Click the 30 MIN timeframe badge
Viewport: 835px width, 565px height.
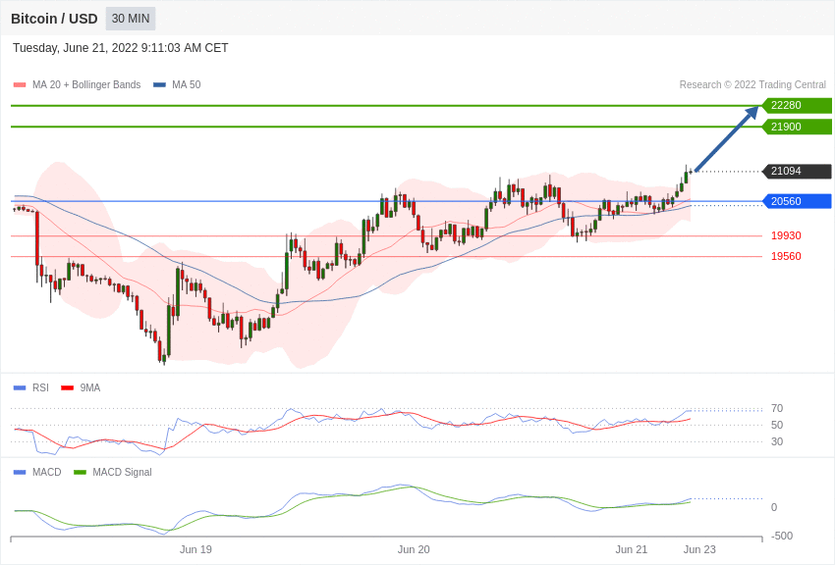[131, 19]
